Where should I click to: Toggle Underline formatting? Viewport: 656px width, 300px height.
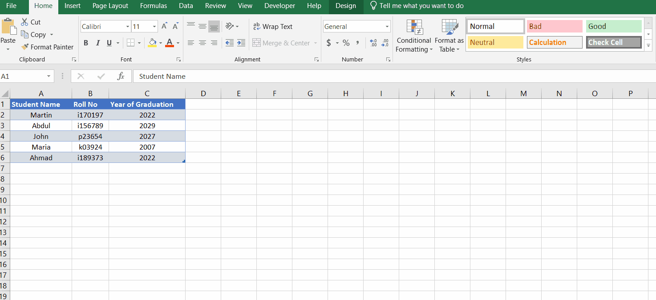(x=109, y=43)
